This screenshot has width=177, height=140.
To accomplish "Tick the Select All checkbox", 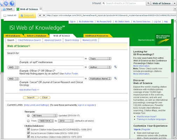I will pyautogui.click(x=5, y=15).
